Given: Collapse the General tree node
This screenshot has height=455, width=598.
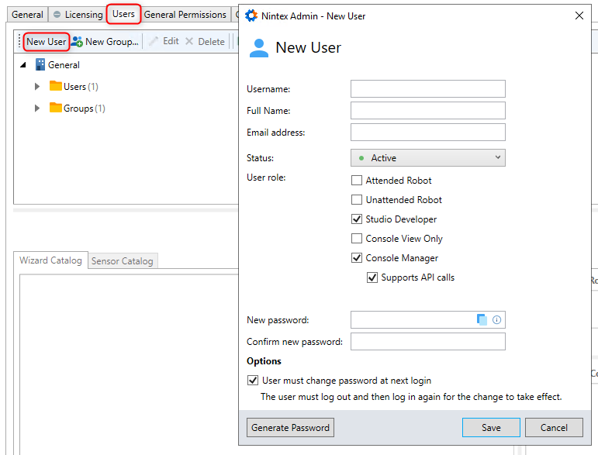Looking at the screenshot, I should tap(23, 65).
